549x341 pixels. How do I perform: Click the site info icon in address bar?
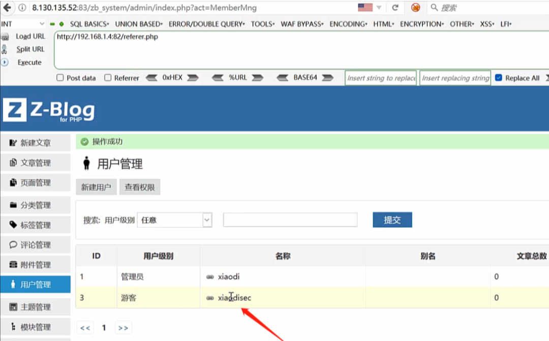tap(22, 8)
